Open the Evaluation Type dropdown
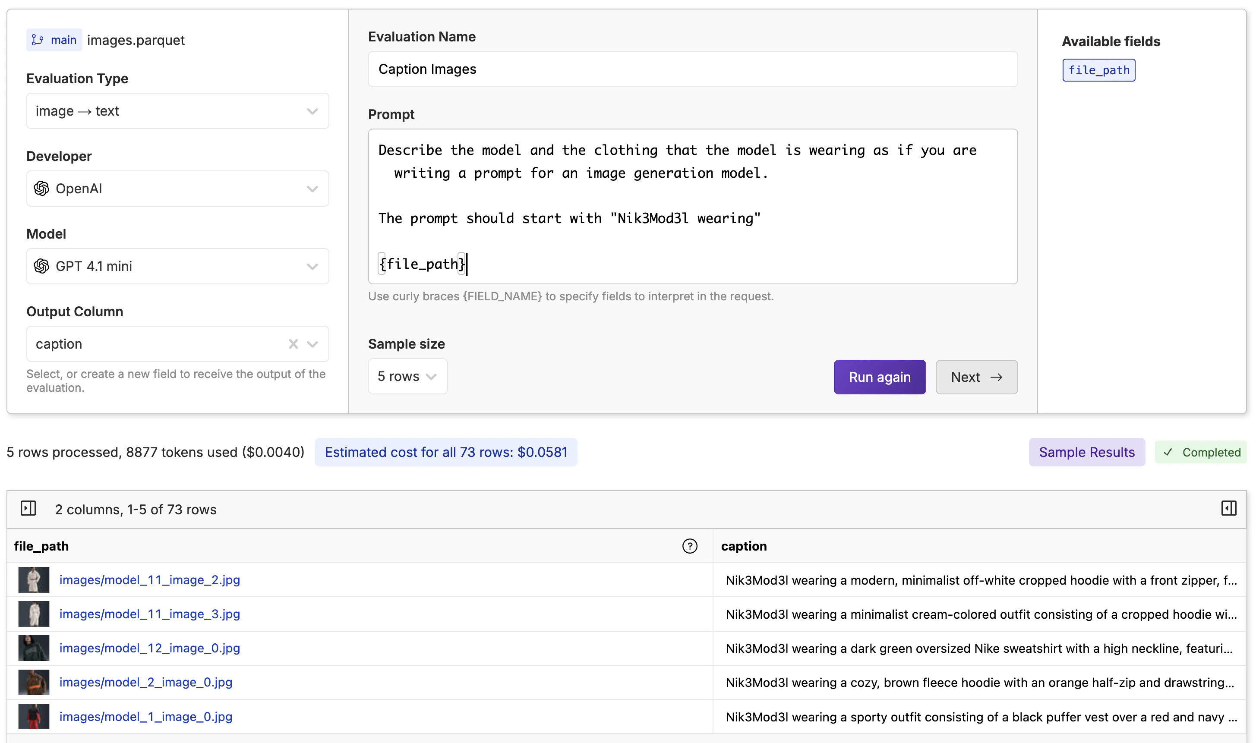 [177, 111]
